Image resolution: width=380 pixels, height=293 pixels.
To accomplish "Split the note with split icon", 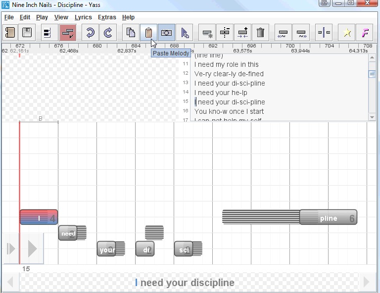I will 225,33.
